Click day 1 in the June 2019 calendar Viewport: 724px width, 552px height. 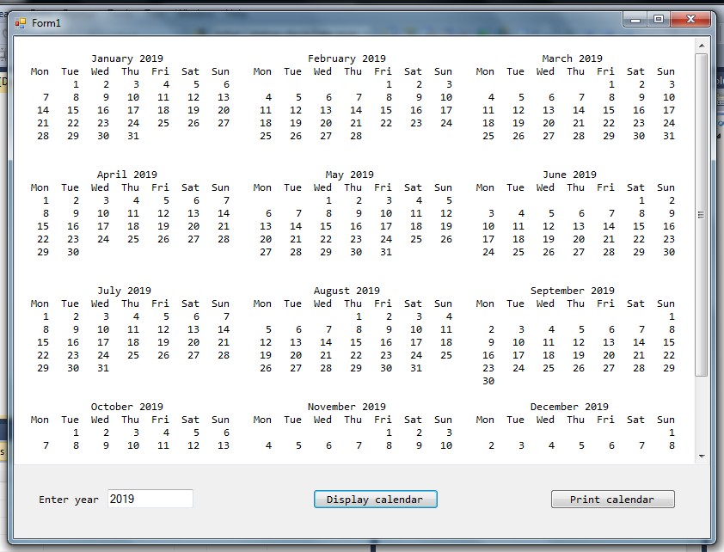tap(641, 201)
